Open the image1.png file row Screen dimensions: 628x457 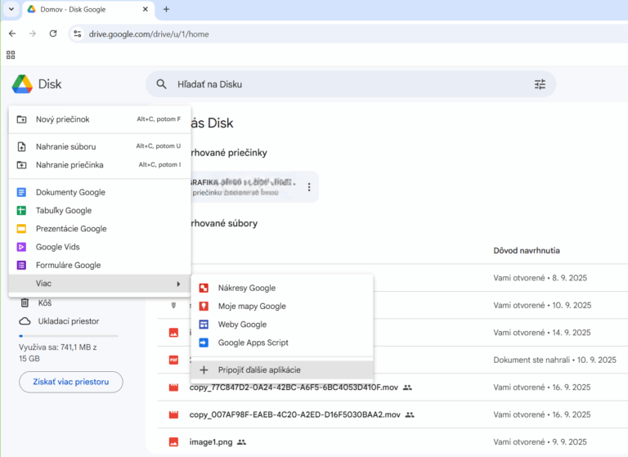click(209, 442)
